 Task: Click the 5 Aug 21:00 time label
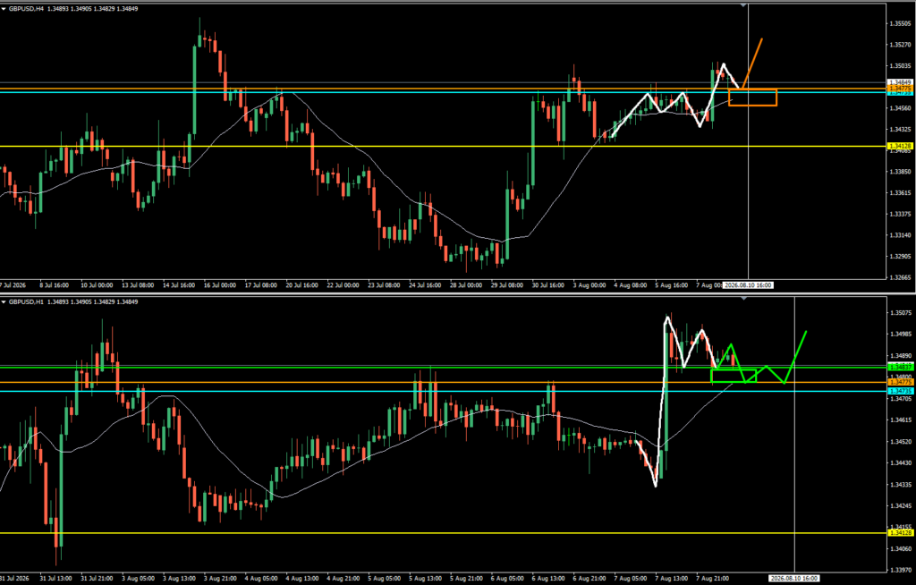pyautogui.click(x=466, y=579)
